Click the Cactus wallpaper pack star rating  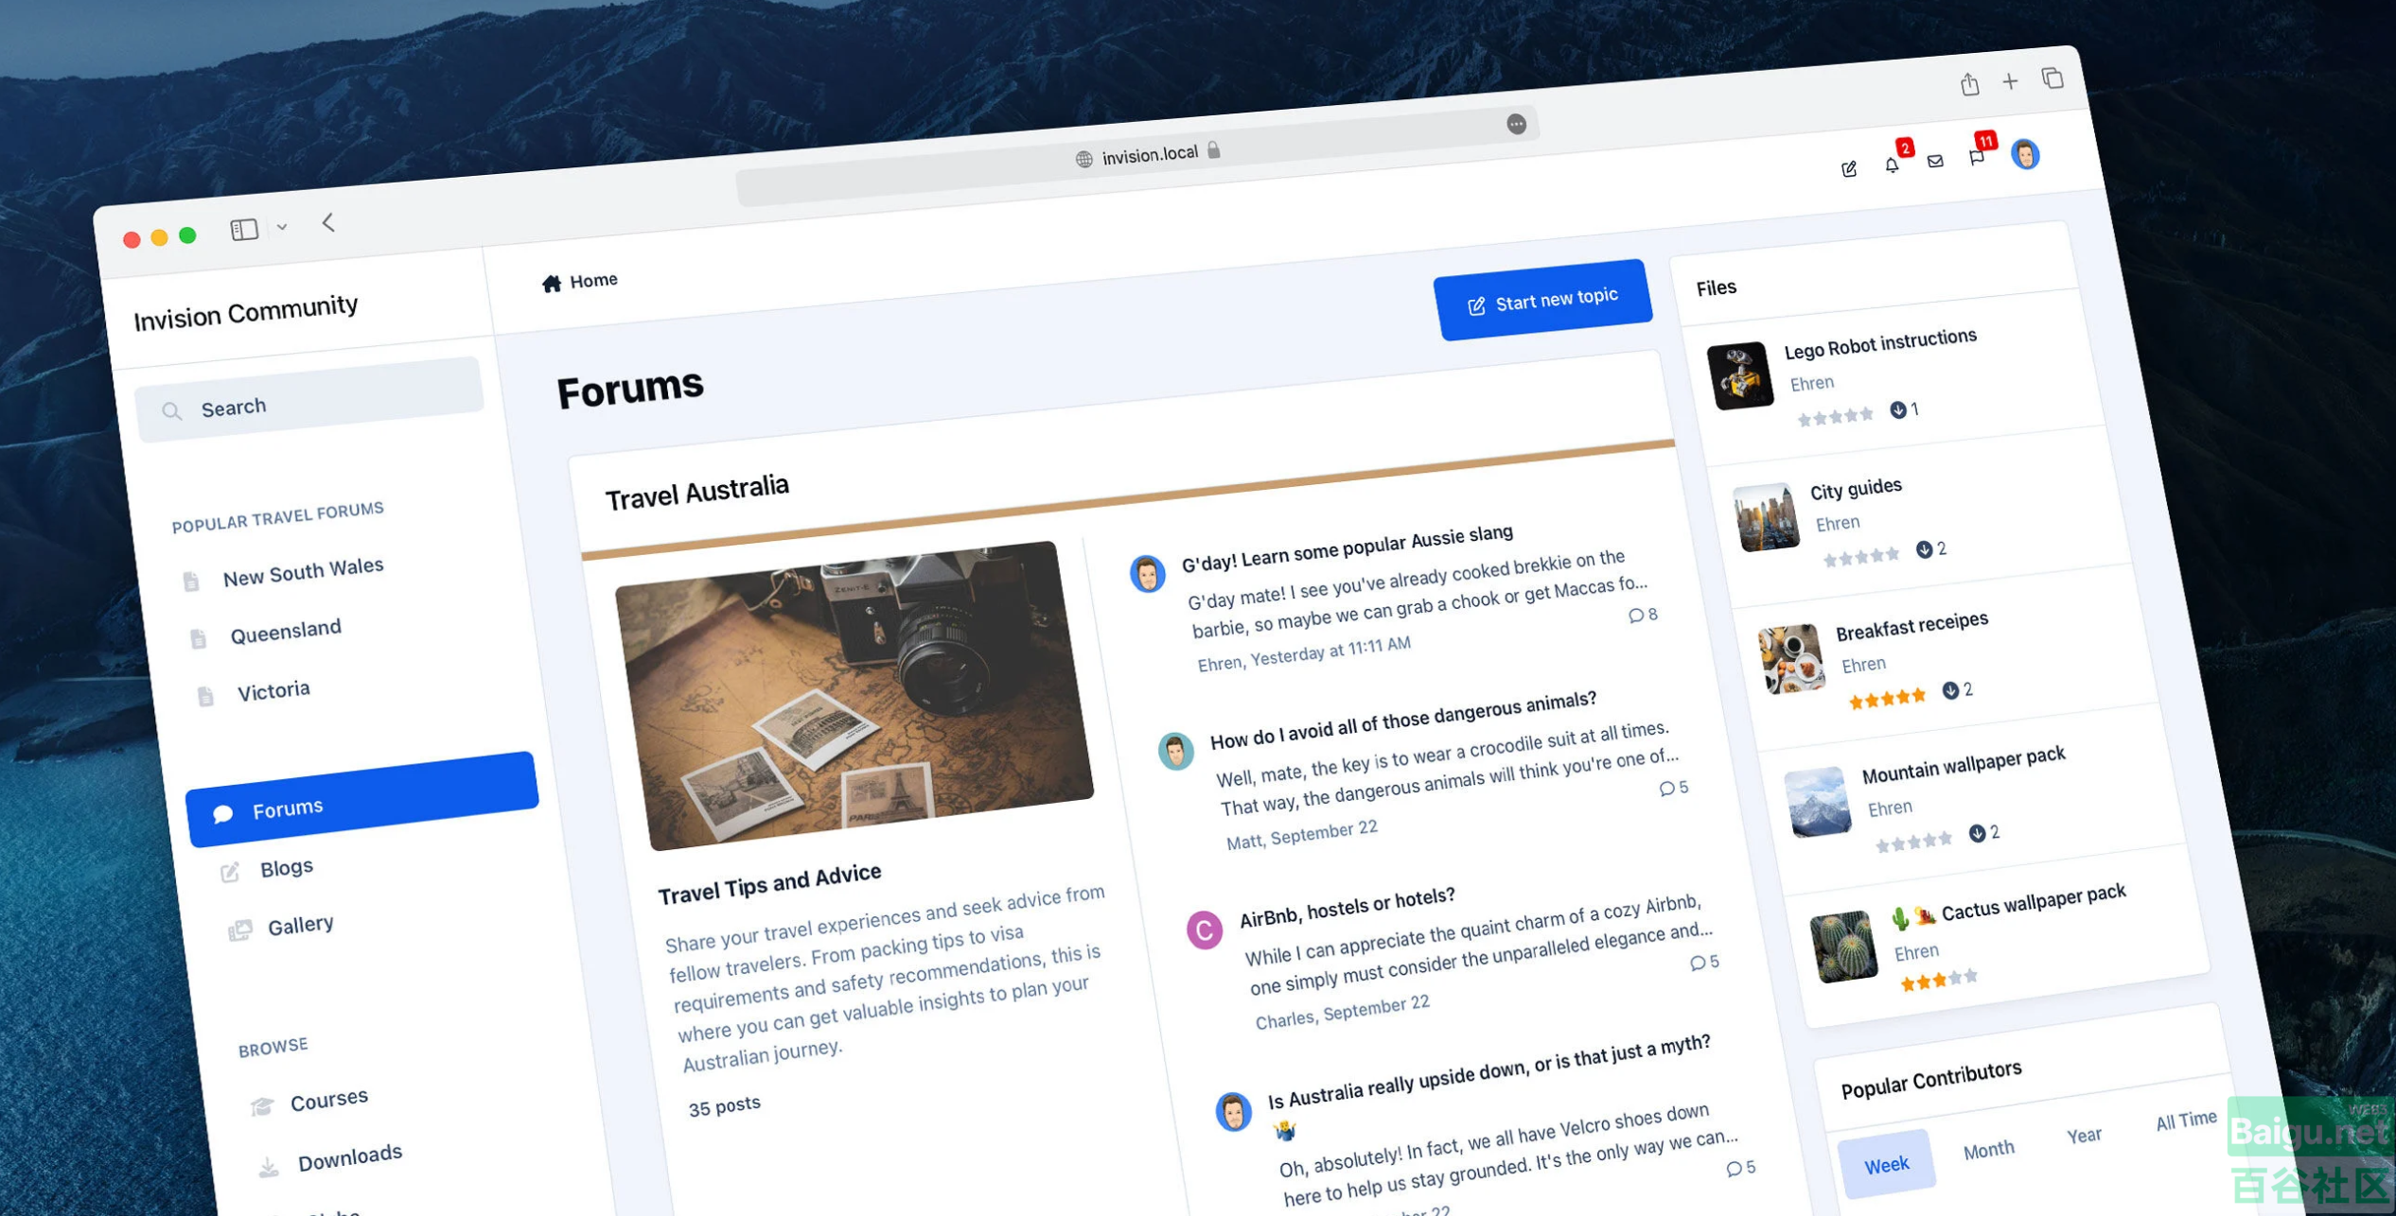tap(1939, 980)
